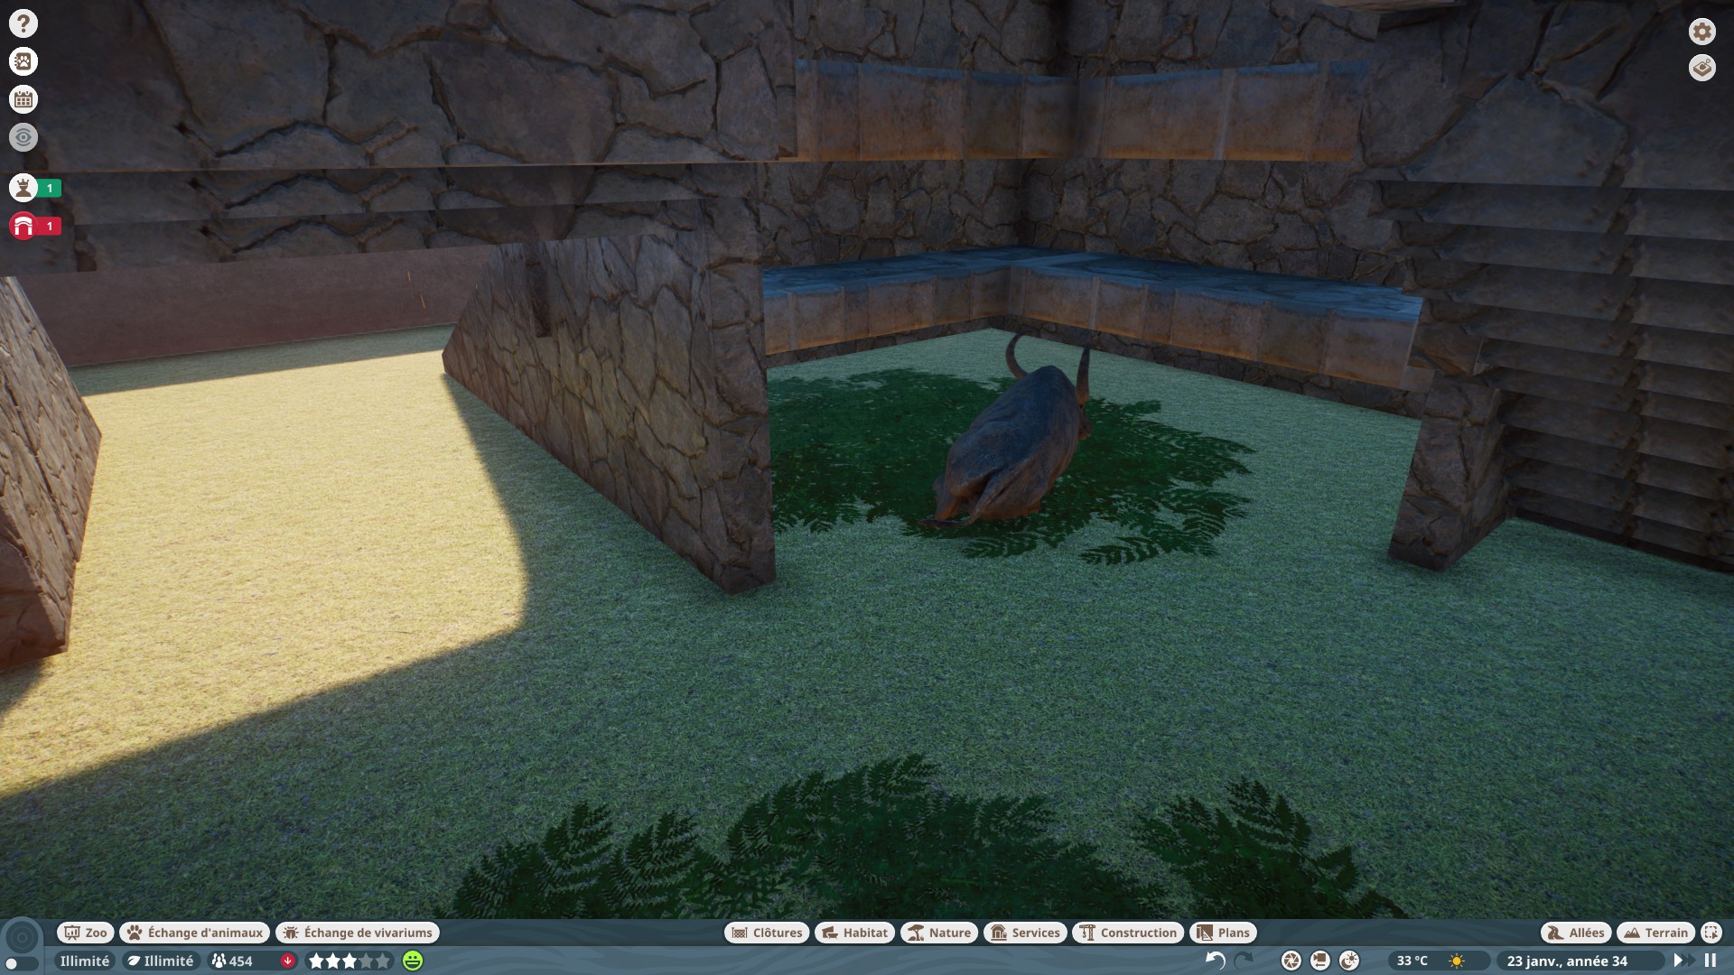Image resolution: width=1734 pixels, height=975 pixels.
Task: Open the three-star zoo rating
Action: [x=350, y=961]
